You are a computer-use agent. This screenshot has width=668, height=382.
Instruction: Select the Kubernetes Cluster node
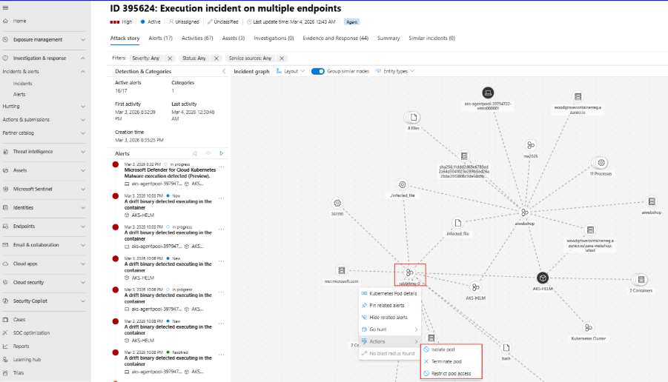point(589,327)
